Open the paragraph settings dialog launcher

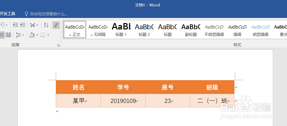tap(59, 45)
